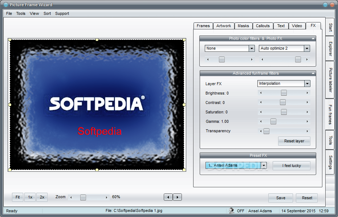The width and height of the screenshot is (338, 217).
Task: Decrease Brightness with left arrow
Action: 261,93
